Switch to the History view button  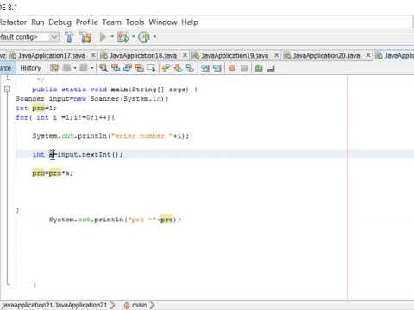pyautogui.click(x=30, y=68)
